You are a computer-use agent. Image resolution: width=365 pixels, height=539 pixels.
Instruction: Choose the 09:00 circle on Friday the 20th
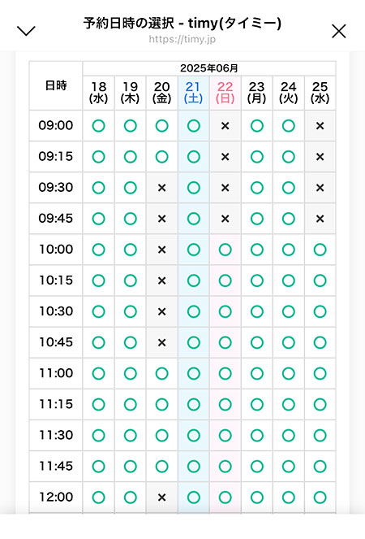tap(162, 126)
